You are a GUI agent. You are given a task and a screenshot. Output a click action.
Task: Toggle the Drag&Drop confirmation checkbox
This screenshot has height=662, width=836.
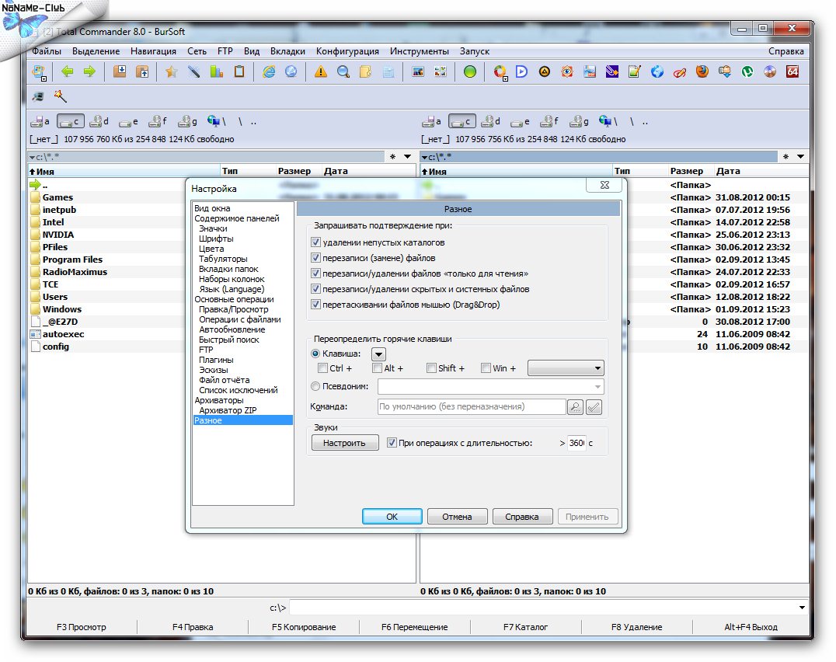tap(316, 305)
